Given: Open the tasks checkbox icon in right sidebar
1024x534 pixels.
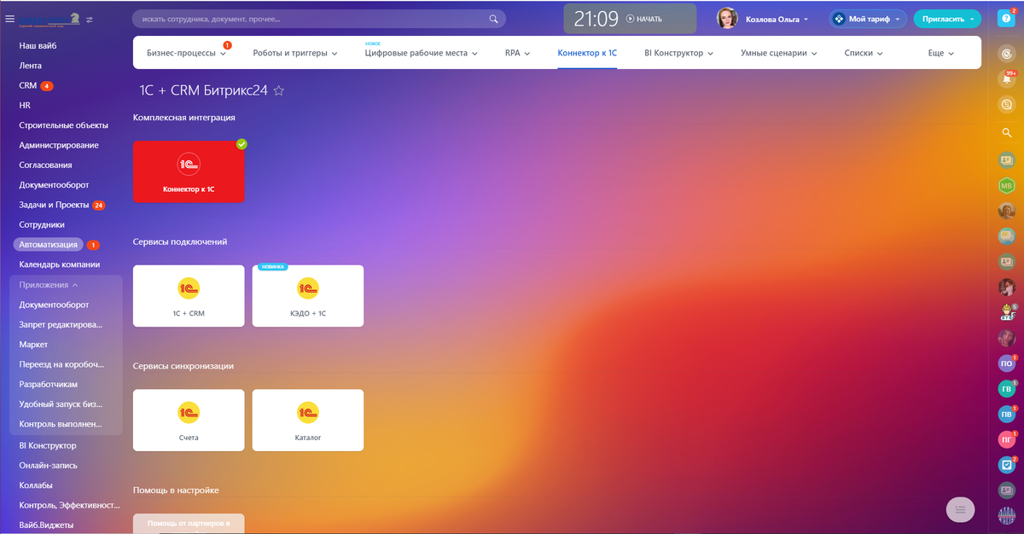Looking at the screenshot, I should (1007, 466).
